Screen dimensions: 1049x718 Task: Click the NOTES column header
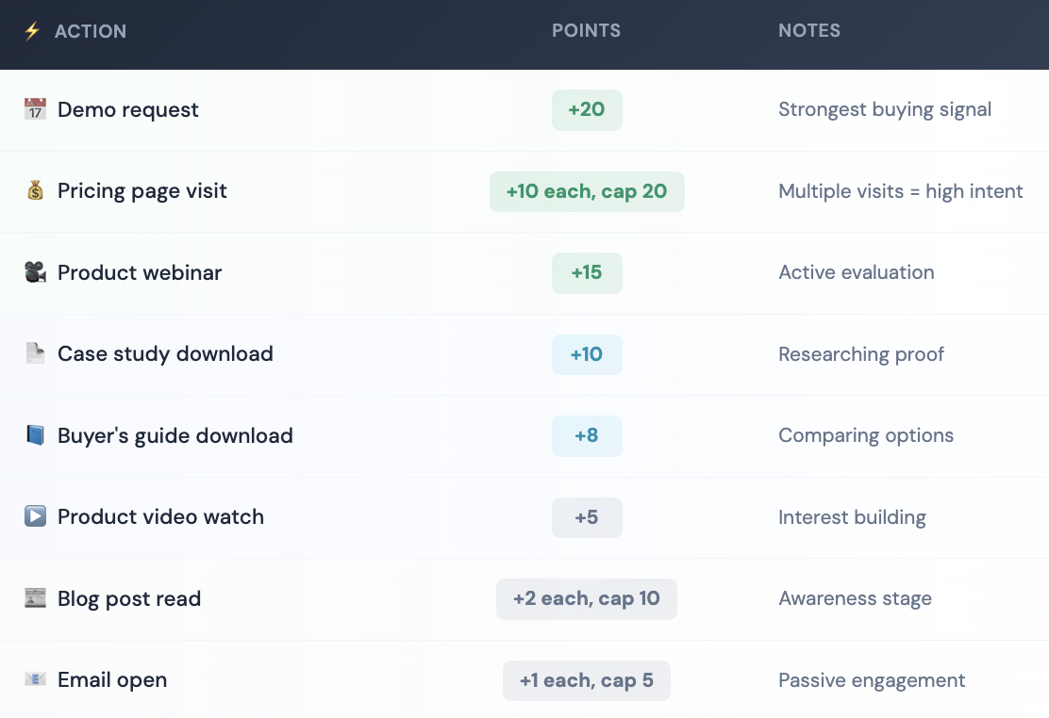coord(808,30)
